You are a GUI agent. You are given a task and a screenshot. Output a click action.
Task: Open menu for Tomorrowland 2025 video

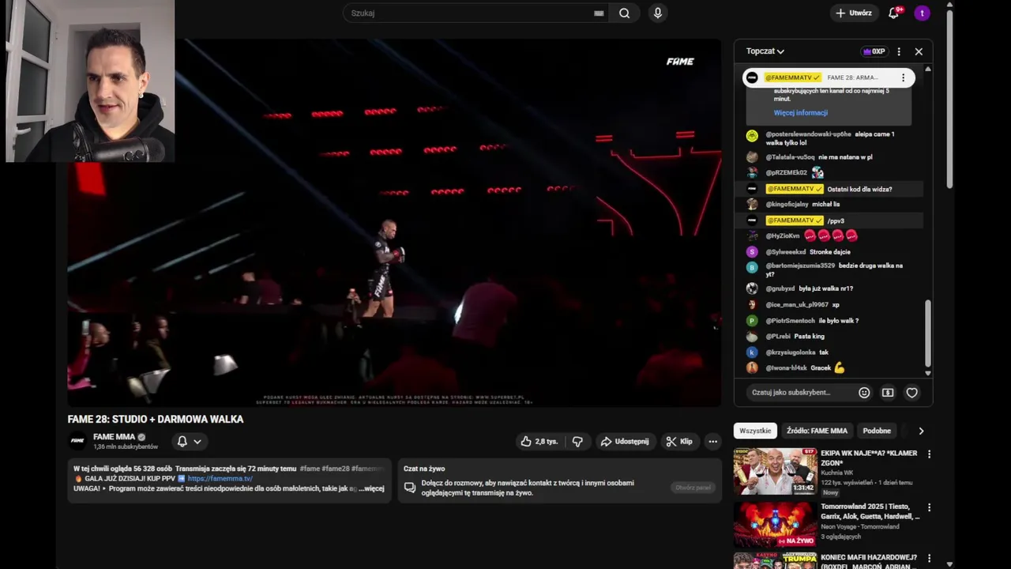[x=929, y=507]
